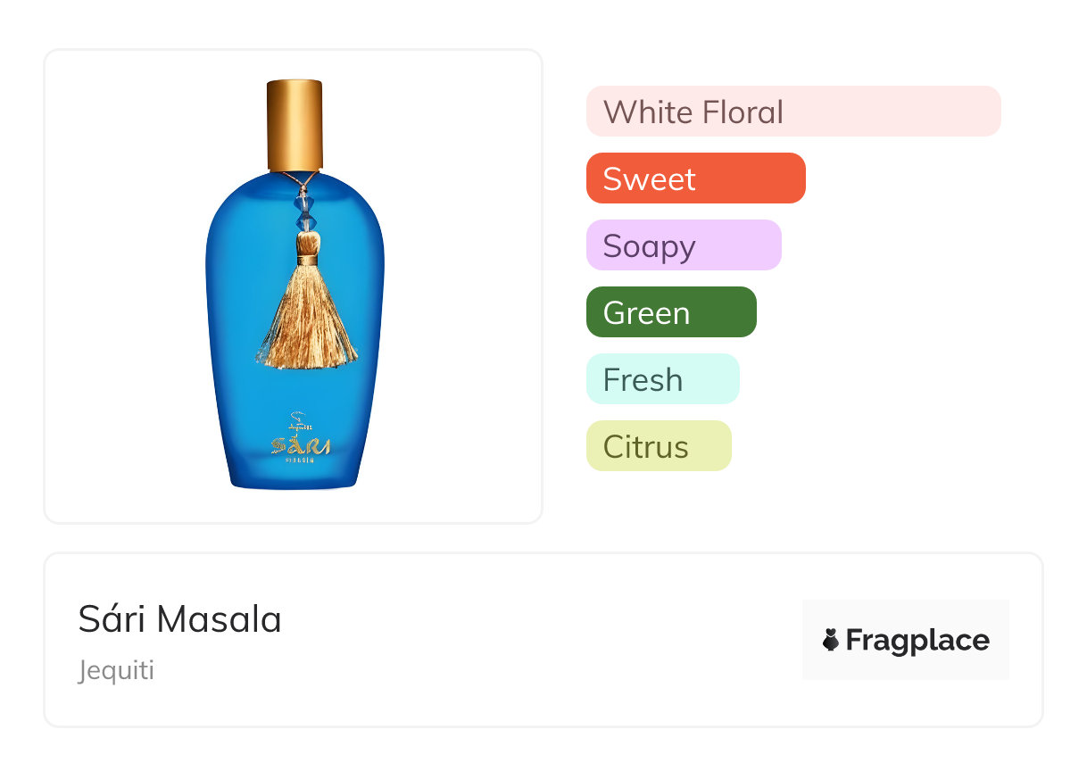Click the blue beads above the tassel
The image size is (1087, 771).
pyautogui.click(x=306, y=210)
